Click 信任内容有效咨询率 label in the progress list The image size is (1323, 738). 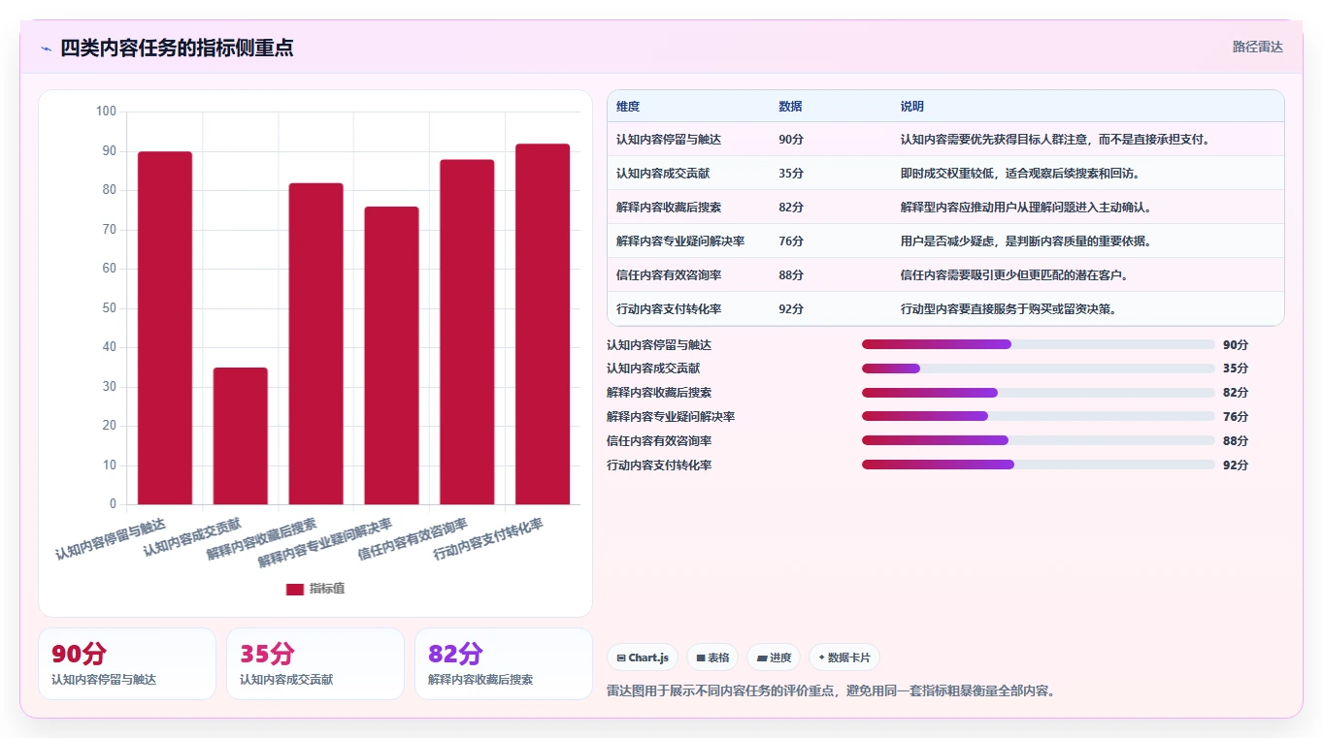659,441
